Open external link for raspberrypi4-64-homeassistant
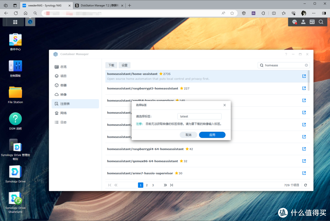The image size is (330, 221). (304, 149)
